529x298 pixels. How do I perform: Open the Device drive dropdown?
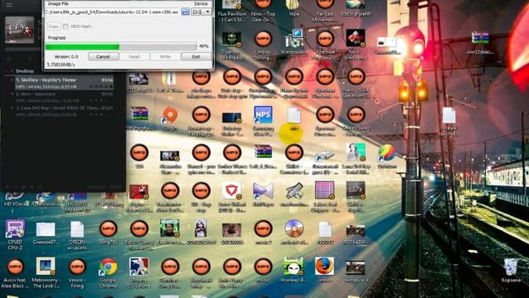[201, 12]
